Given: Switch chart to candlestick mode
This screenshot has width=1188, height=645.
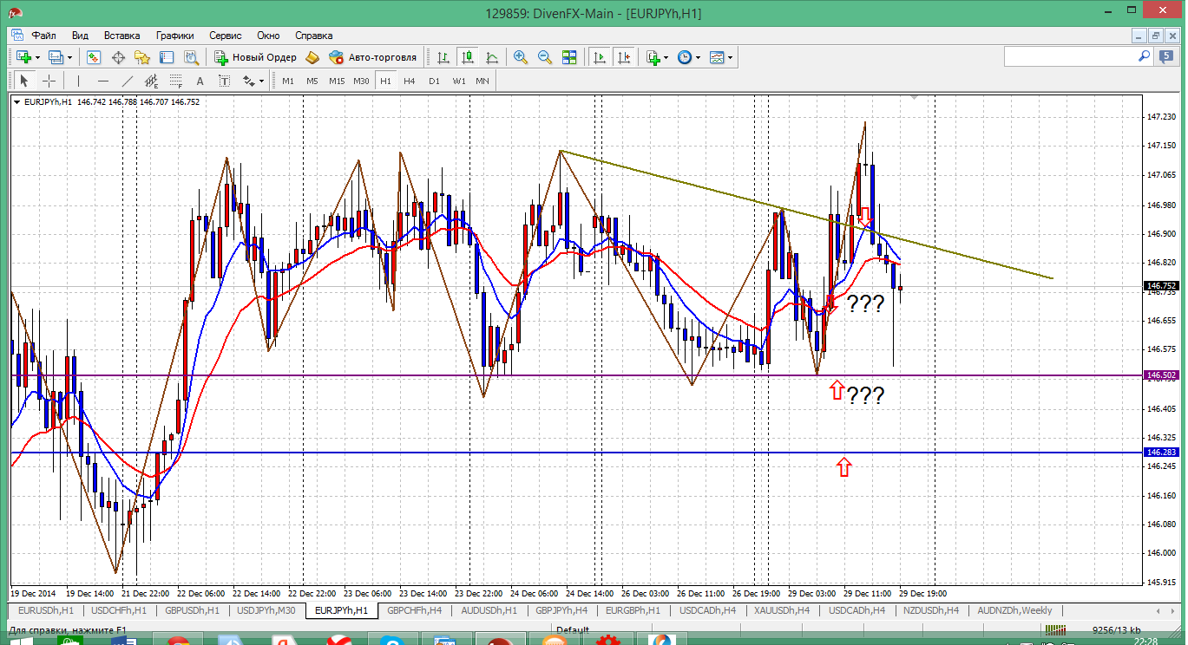Looking at the screenshot, I should (x=468, y=57).
